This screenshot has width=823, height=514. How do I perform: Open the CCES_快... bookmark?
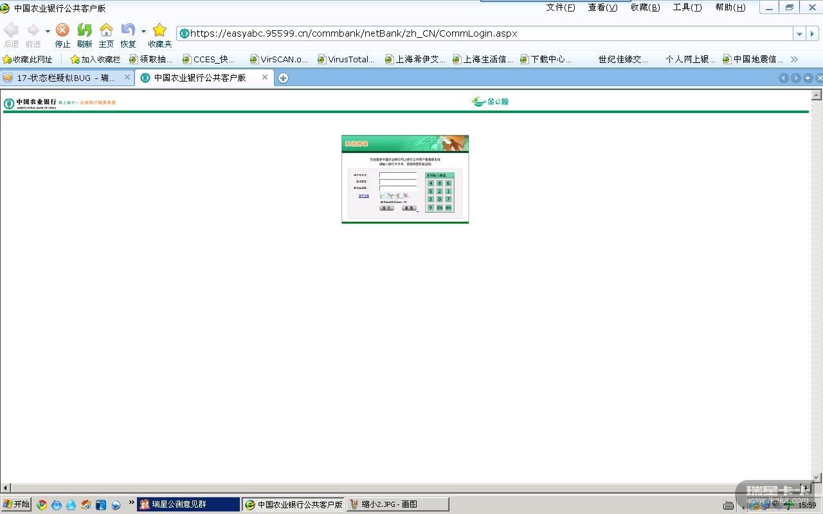tap(209, 59)
